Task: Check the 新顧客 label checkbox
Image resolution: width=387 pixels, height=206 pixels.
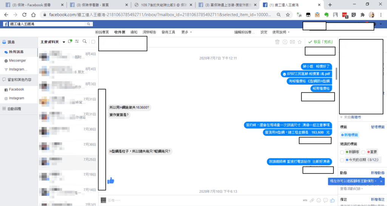Action: (342, 152)
